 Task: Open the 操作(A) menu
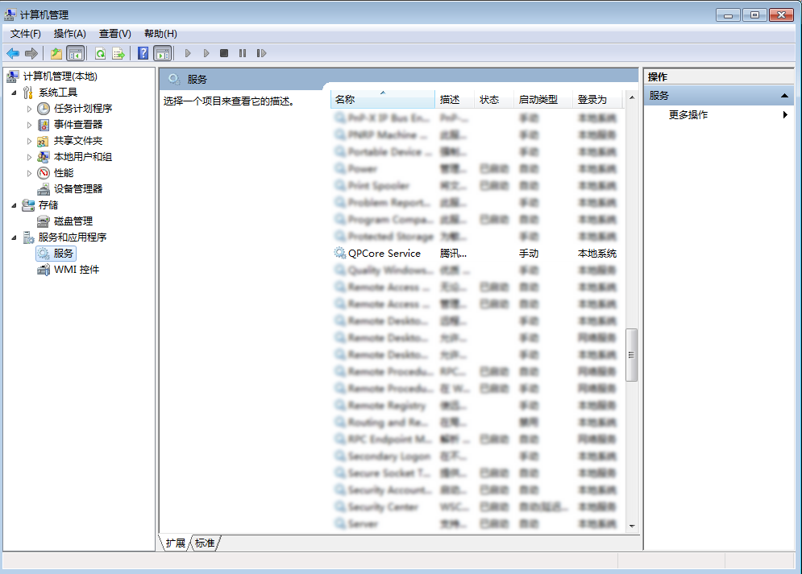click(69, 34)
